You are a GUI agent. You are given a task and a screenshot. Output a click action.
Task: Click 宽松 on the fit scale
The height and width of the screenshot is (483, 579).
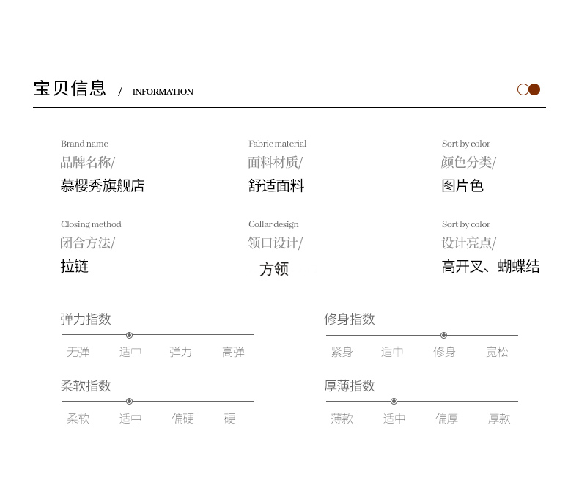click(497, 352)
